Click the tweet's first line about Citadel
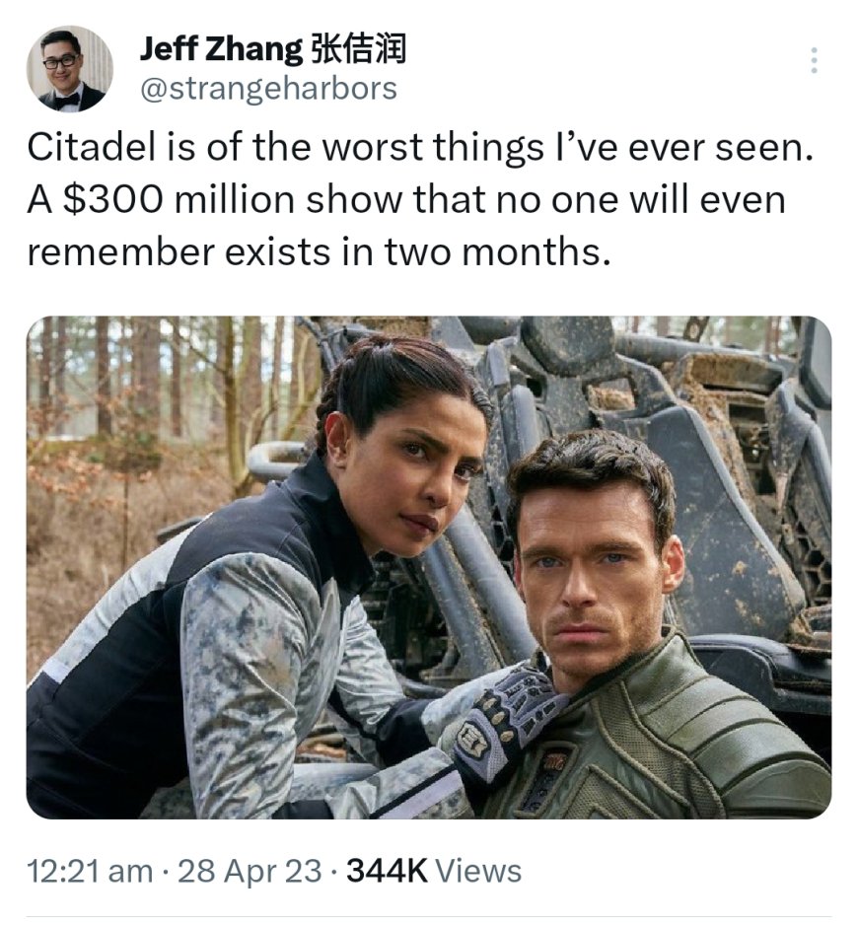 420,148
